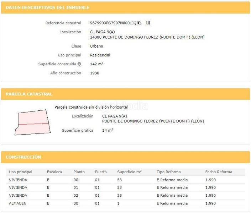Select the cadastral reference 9679909PG7997N0001JQ

pos(113,23)
